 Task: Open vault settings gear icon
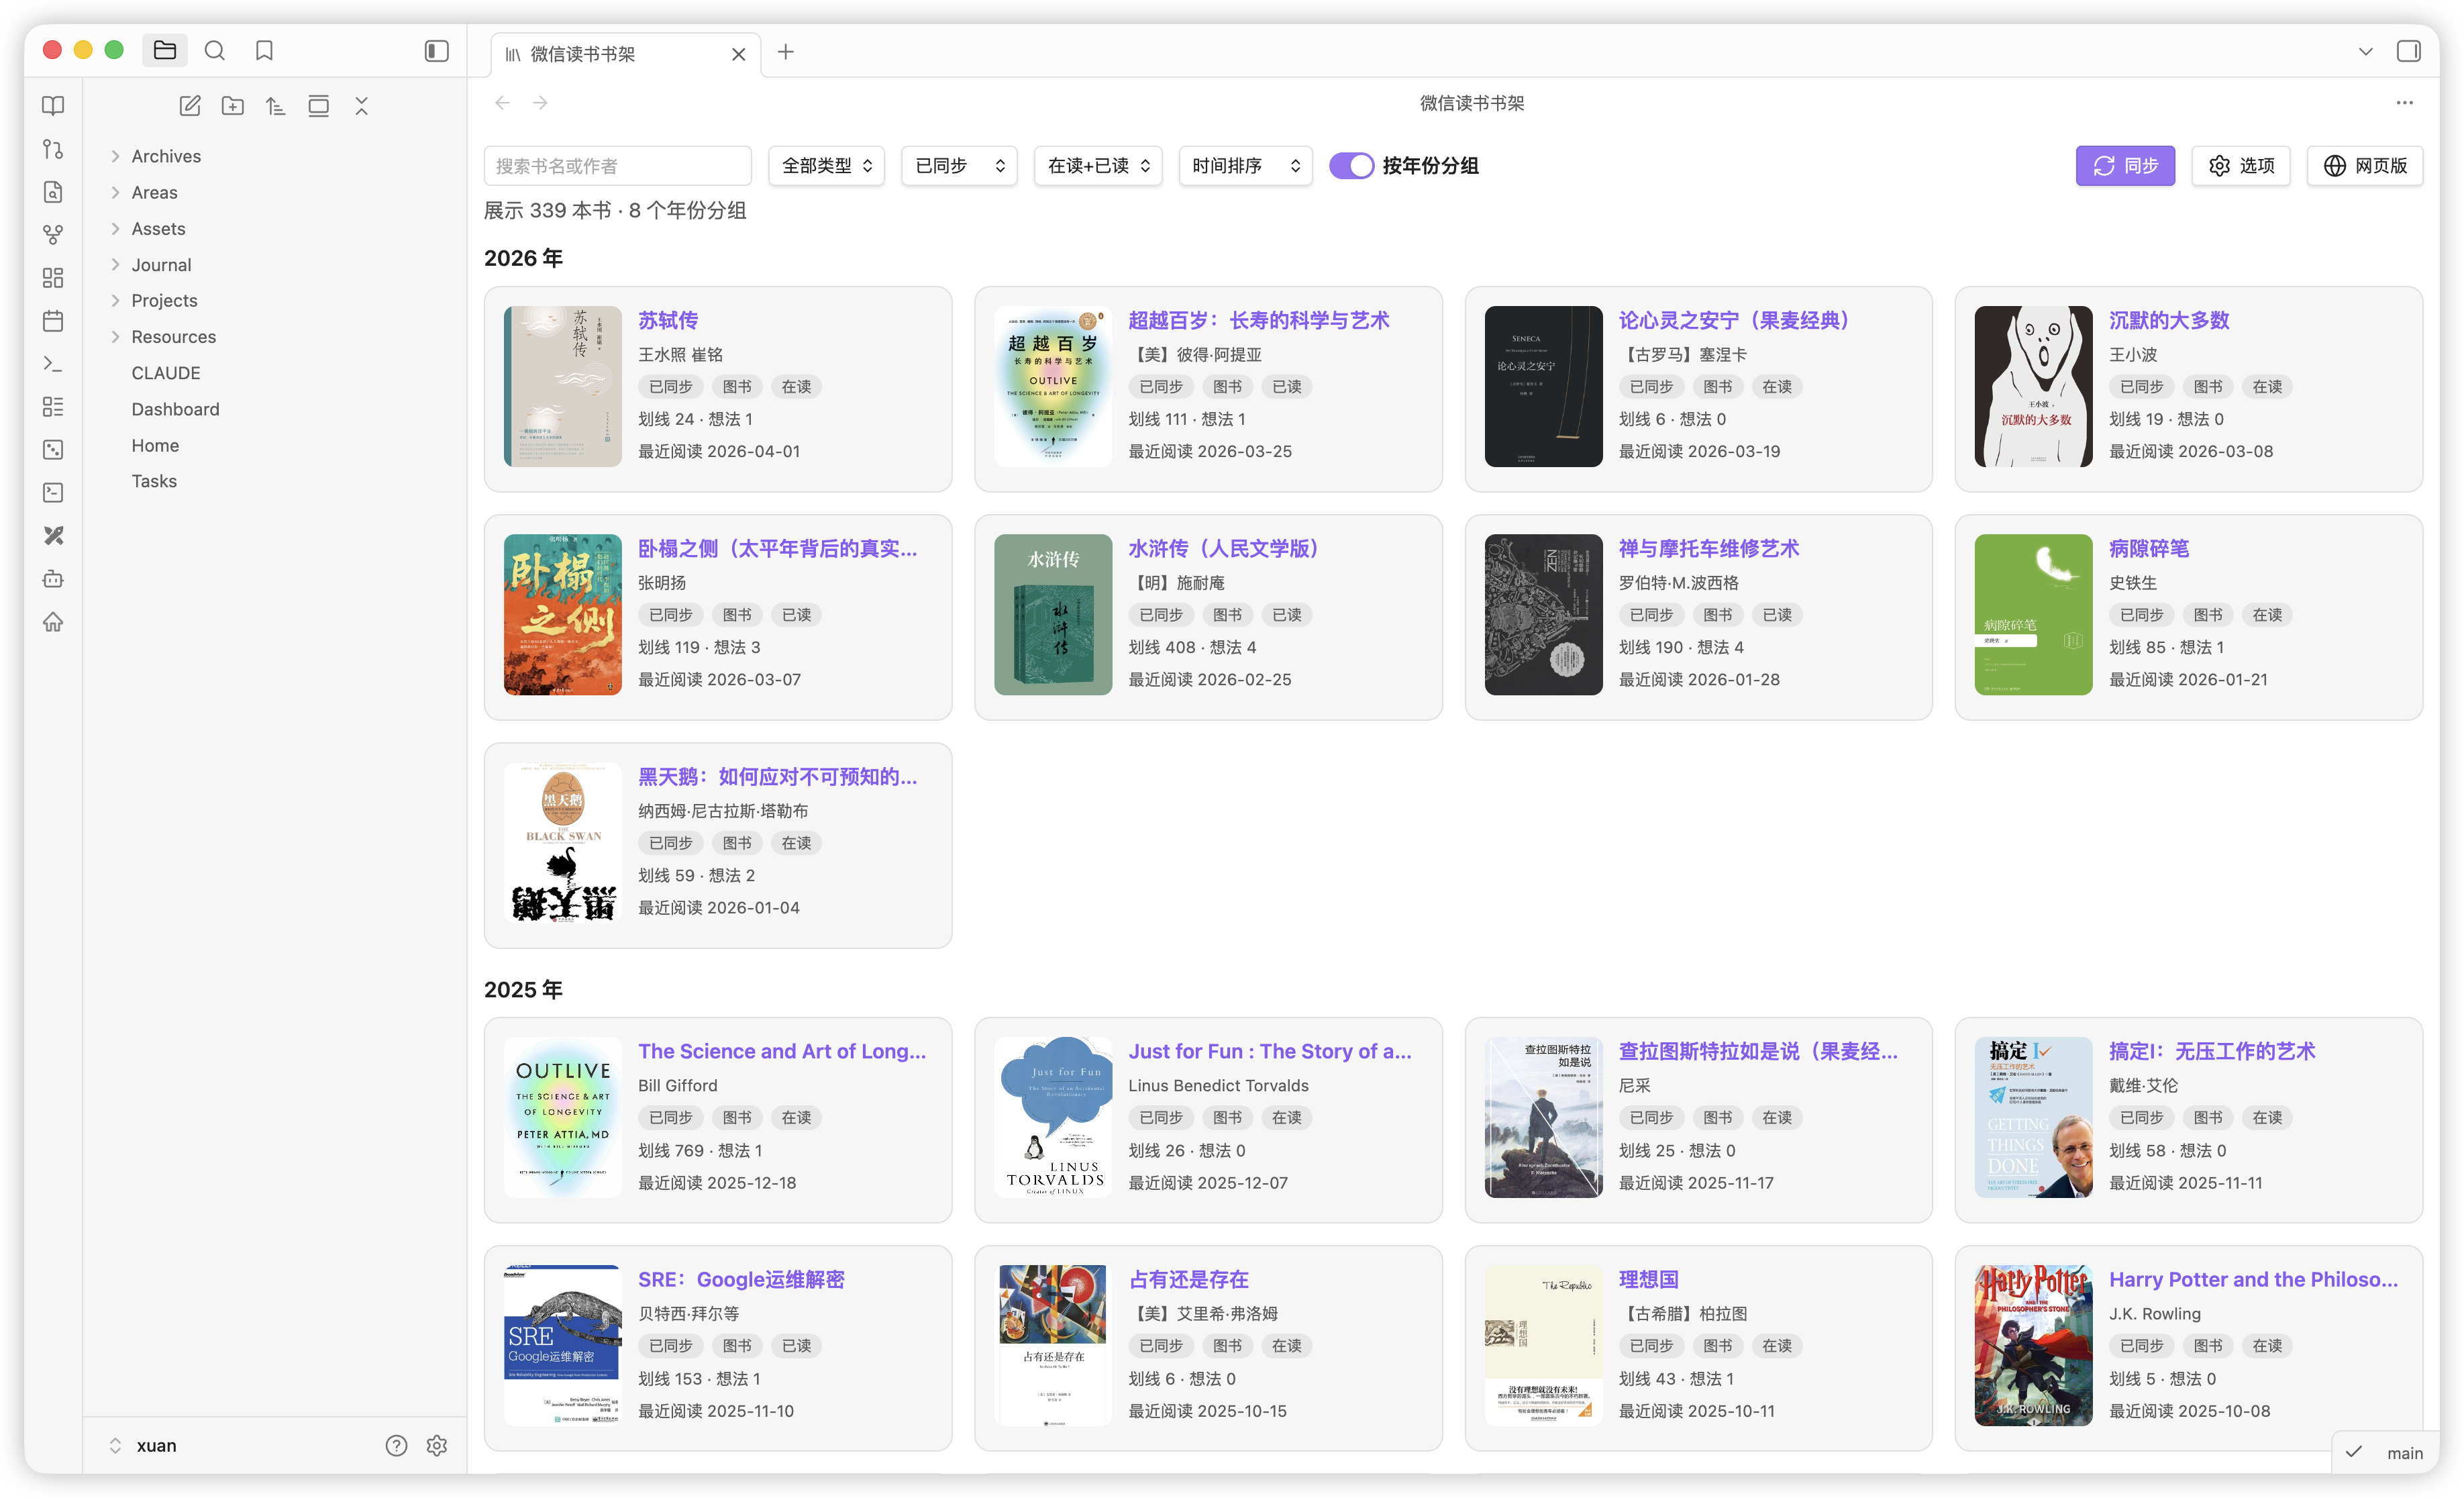(x=437, y=1445)
